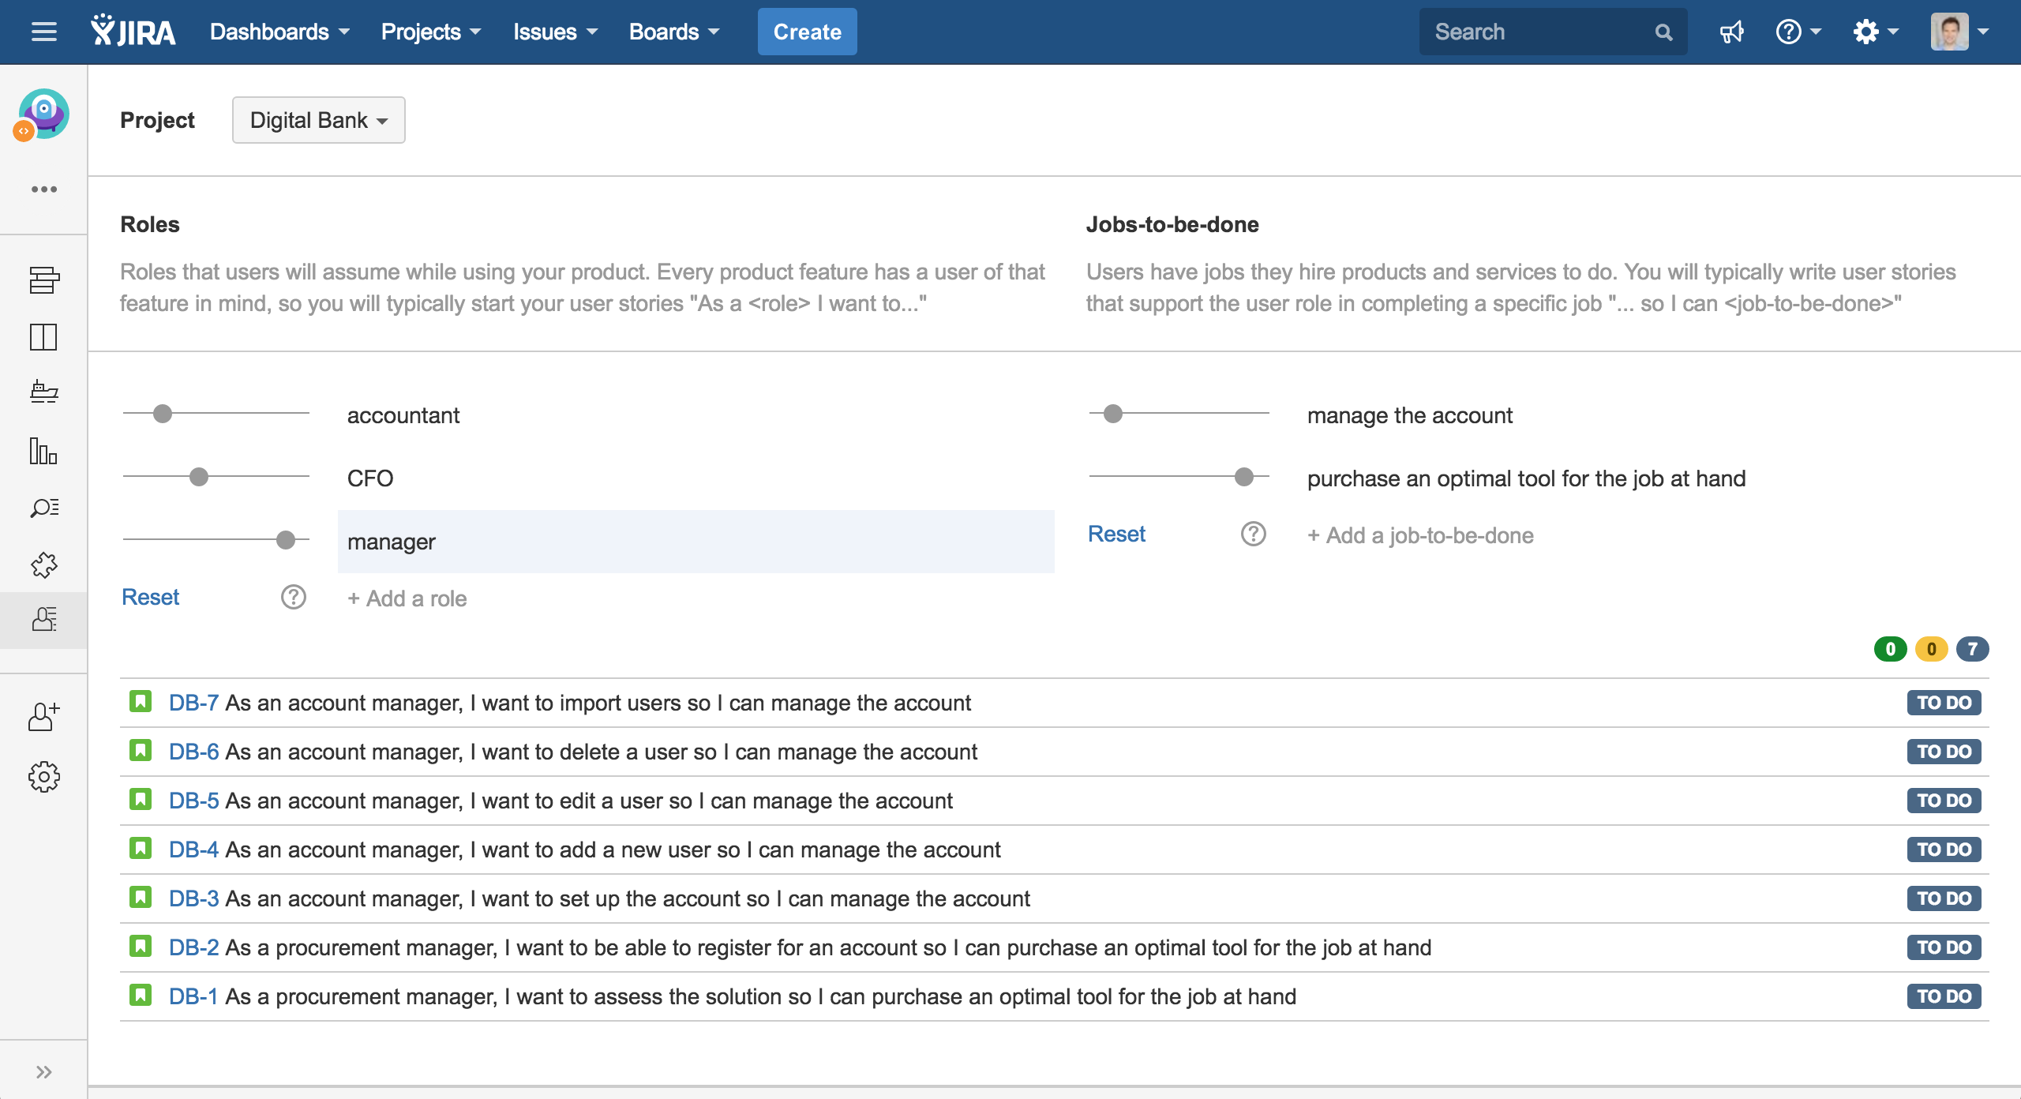Expand the Digital Bank project dropdown

(x=318, y=120)
